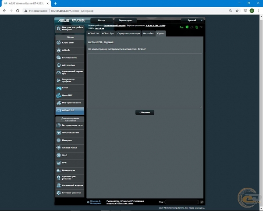Open System Log (Системный журнал) icon

[59, 186]
